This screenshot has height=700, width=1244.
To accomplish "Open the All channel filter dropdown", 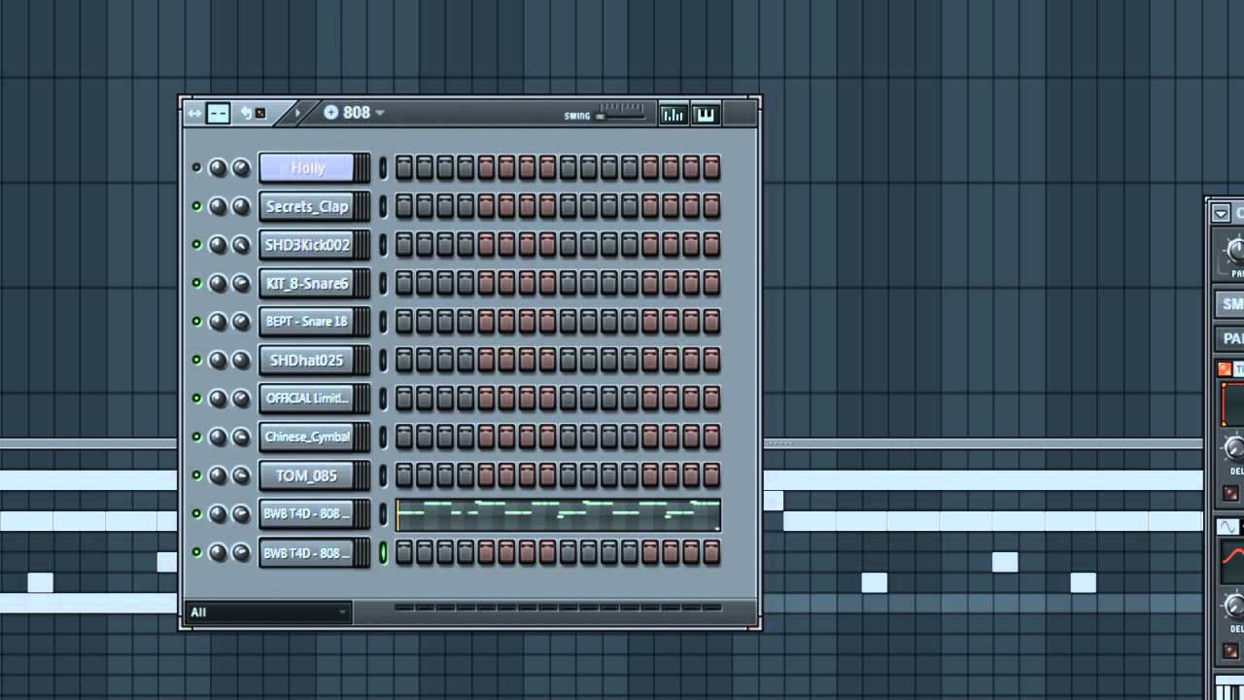I will click(x=268, y=612).
